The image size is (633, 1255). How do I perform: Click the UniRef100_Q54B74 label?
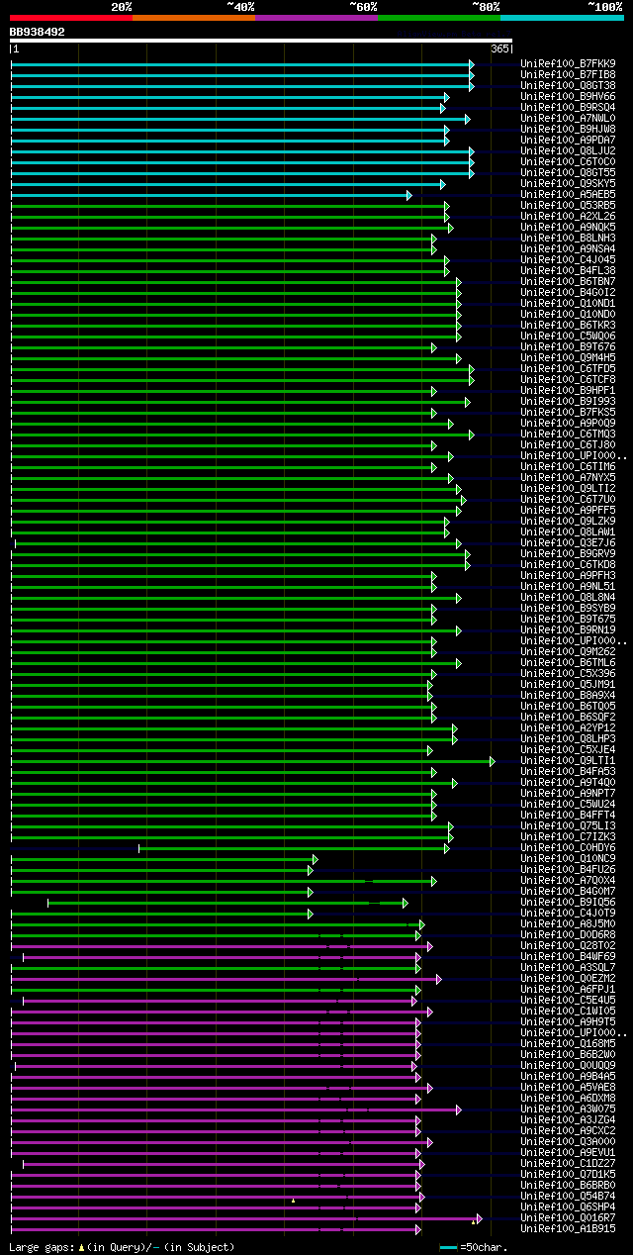(568, 1197)
